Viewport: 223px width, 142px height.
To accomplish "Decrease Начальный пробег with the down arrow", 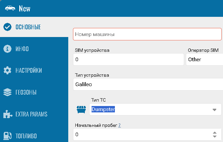I will (x=214, y=137).
